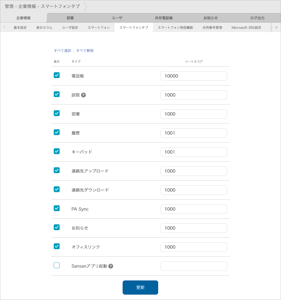
Task: Select the スマートフォンタブ sub-tab
Action: point(134,28)
